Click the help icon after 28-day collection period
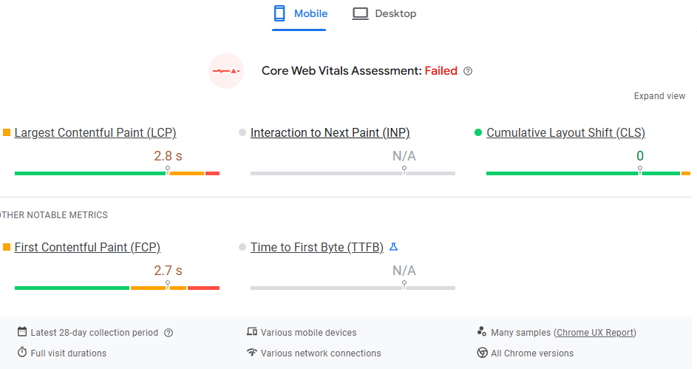 click(x=169, y=333)
